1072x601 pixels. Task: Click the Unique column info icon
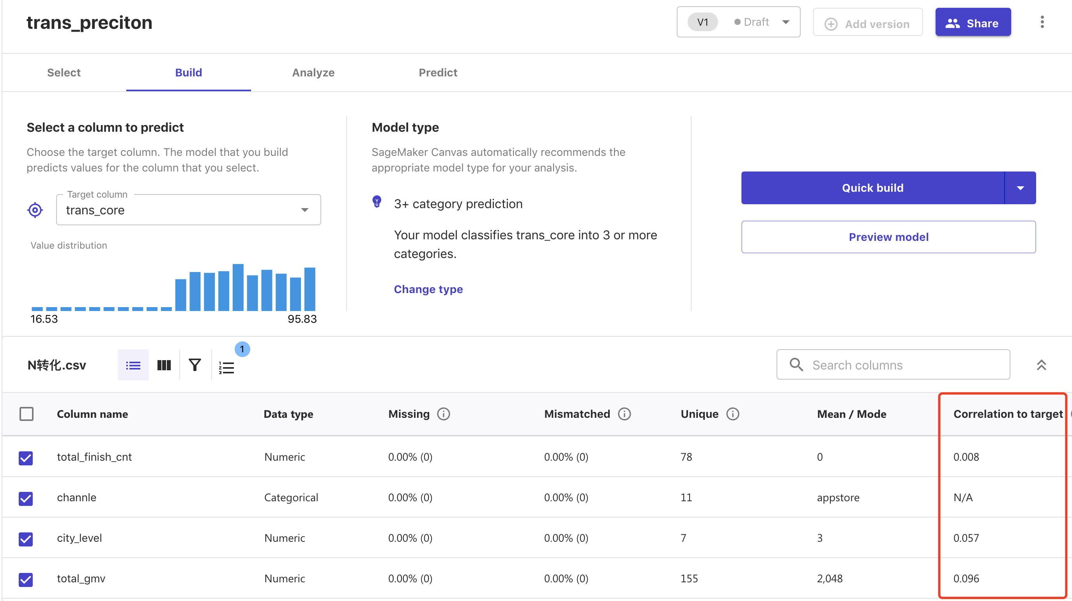click(x=732, y=414)
